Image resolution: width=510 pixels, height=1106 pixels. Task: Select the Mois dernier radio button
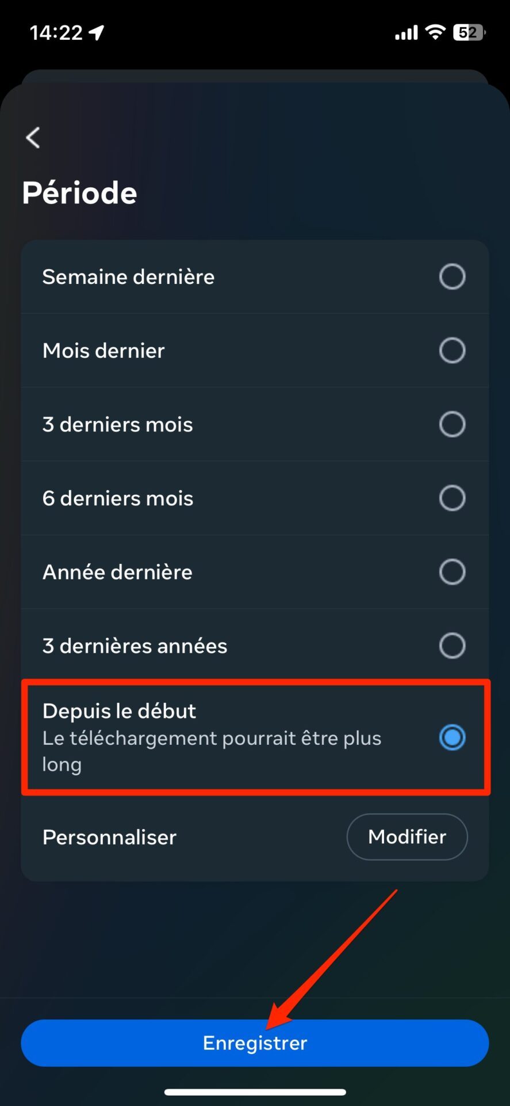pyautogui.click(x=452, y=350)
